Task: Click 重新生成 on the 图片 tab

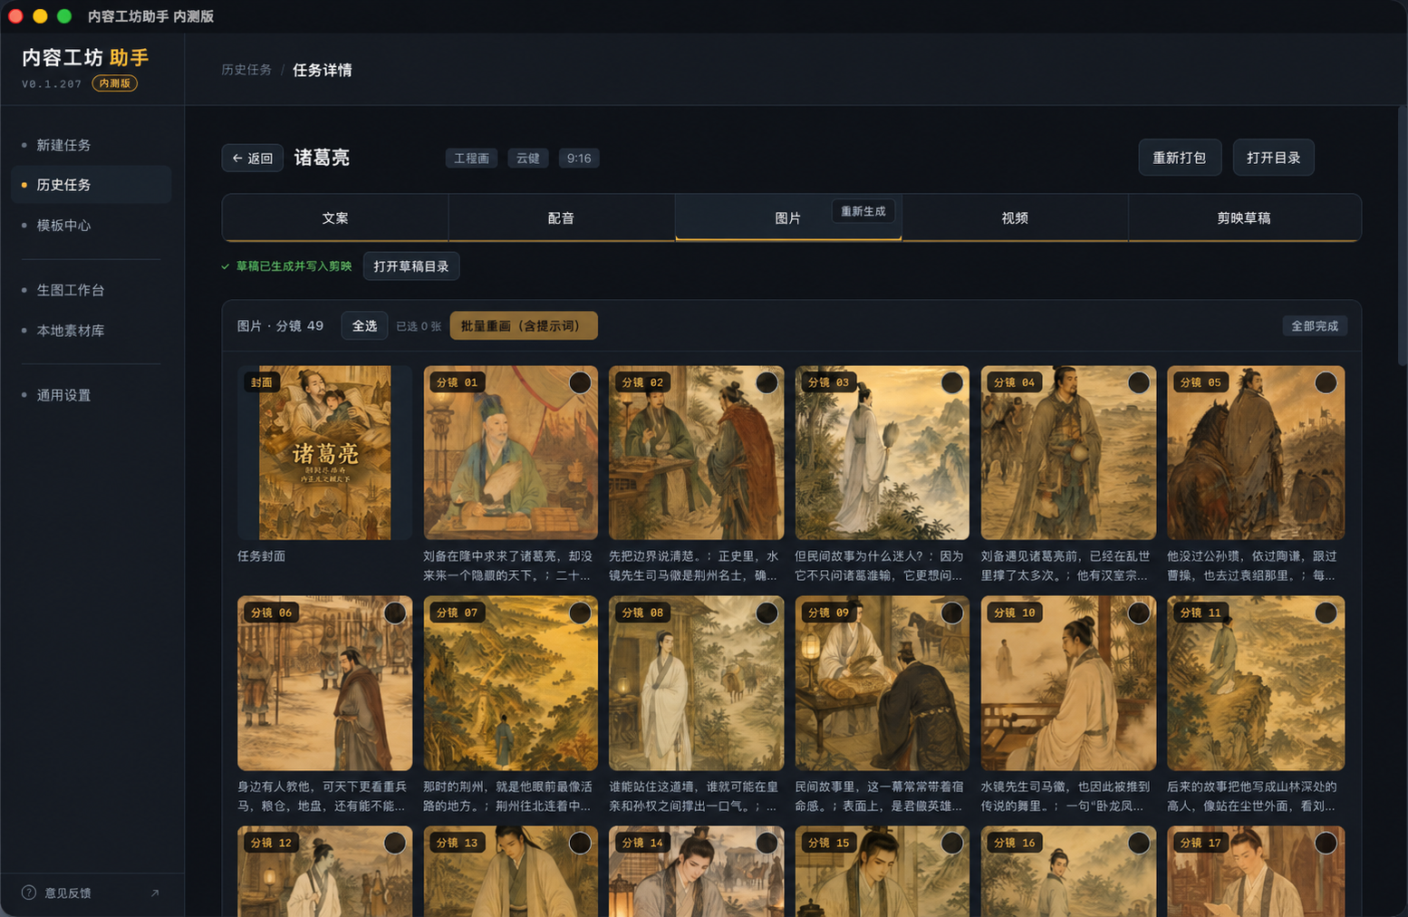Action: [863, 211]
